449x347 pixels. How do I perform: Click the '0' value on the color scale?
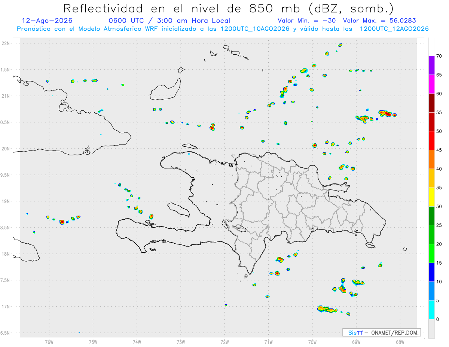click(437, 319)
